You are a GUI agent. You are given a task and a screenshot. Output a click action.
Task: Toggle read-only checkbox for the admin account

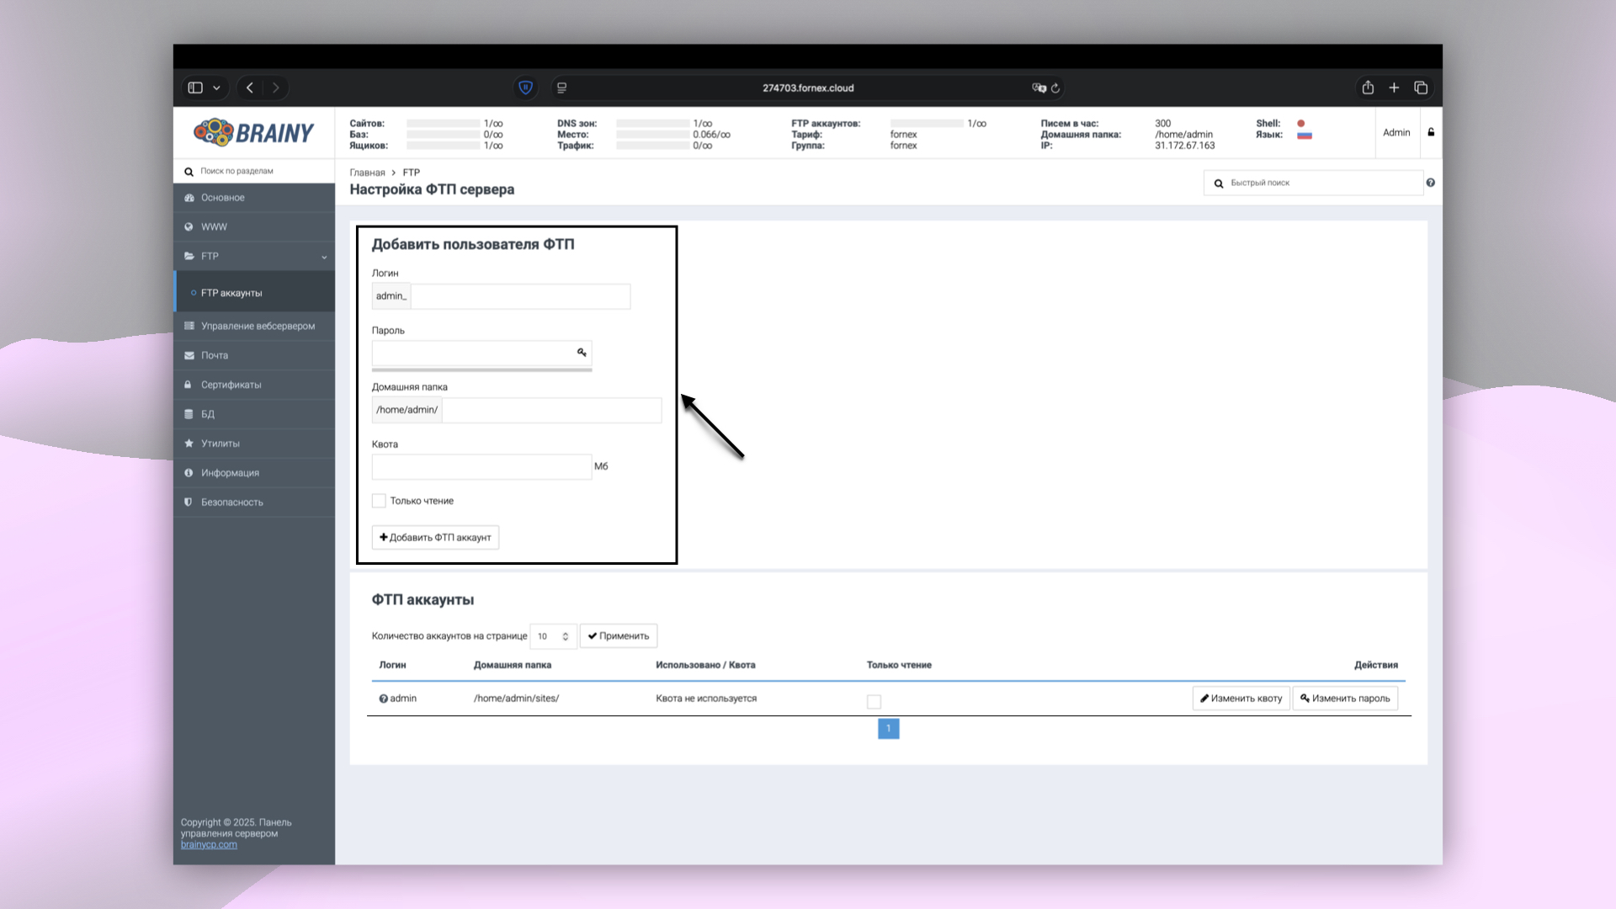tap(874, 701)
